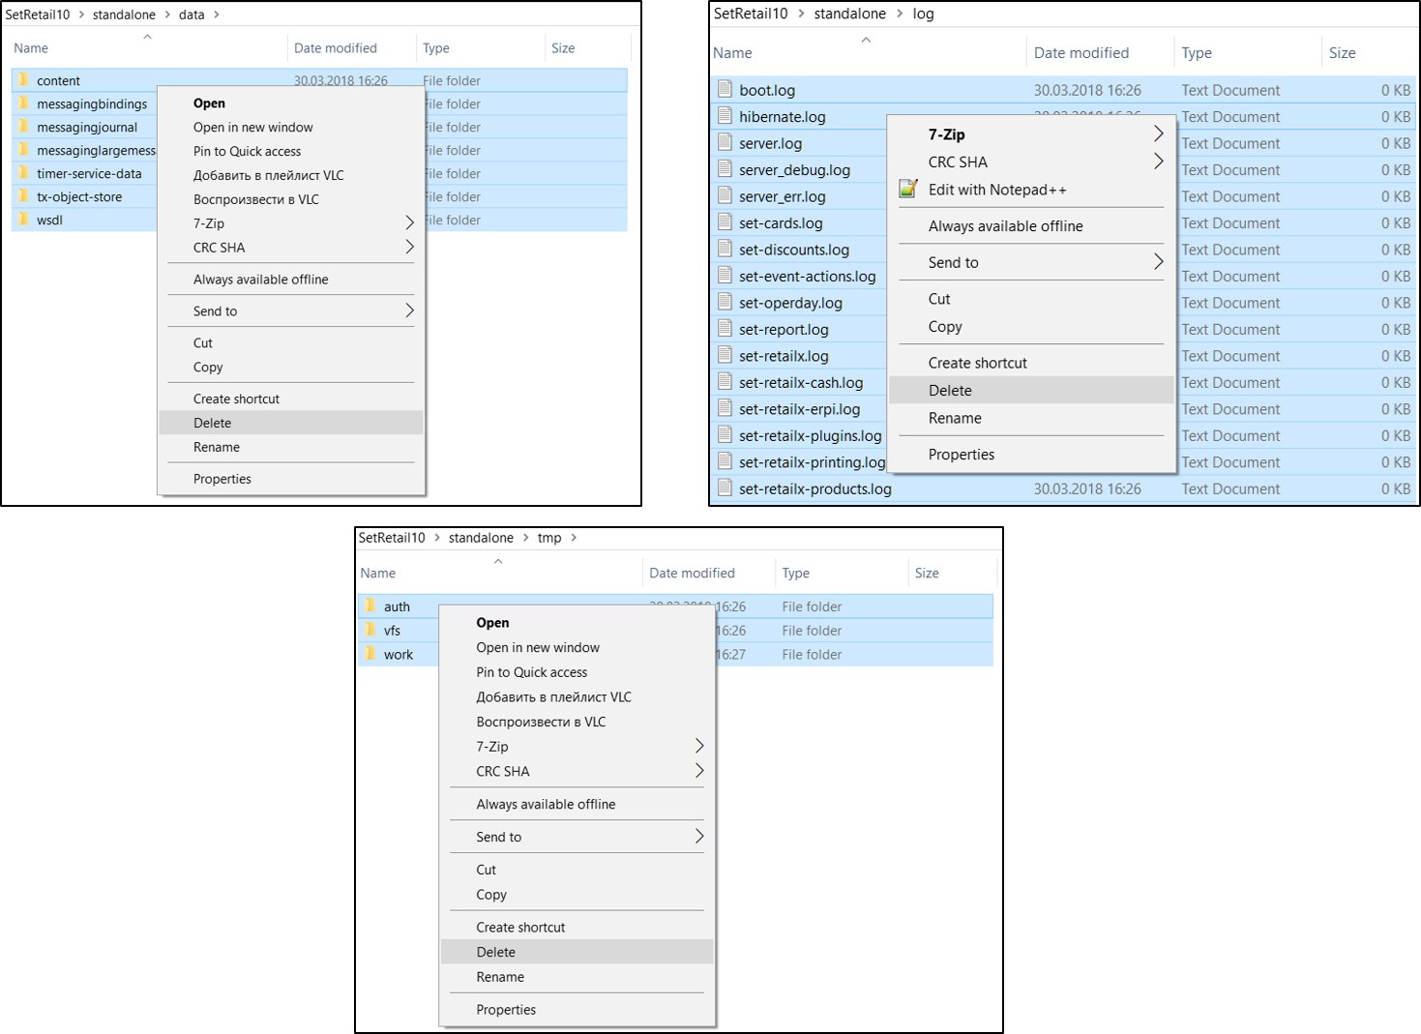Click Open in new window in data window menu

tap(291, 127)
